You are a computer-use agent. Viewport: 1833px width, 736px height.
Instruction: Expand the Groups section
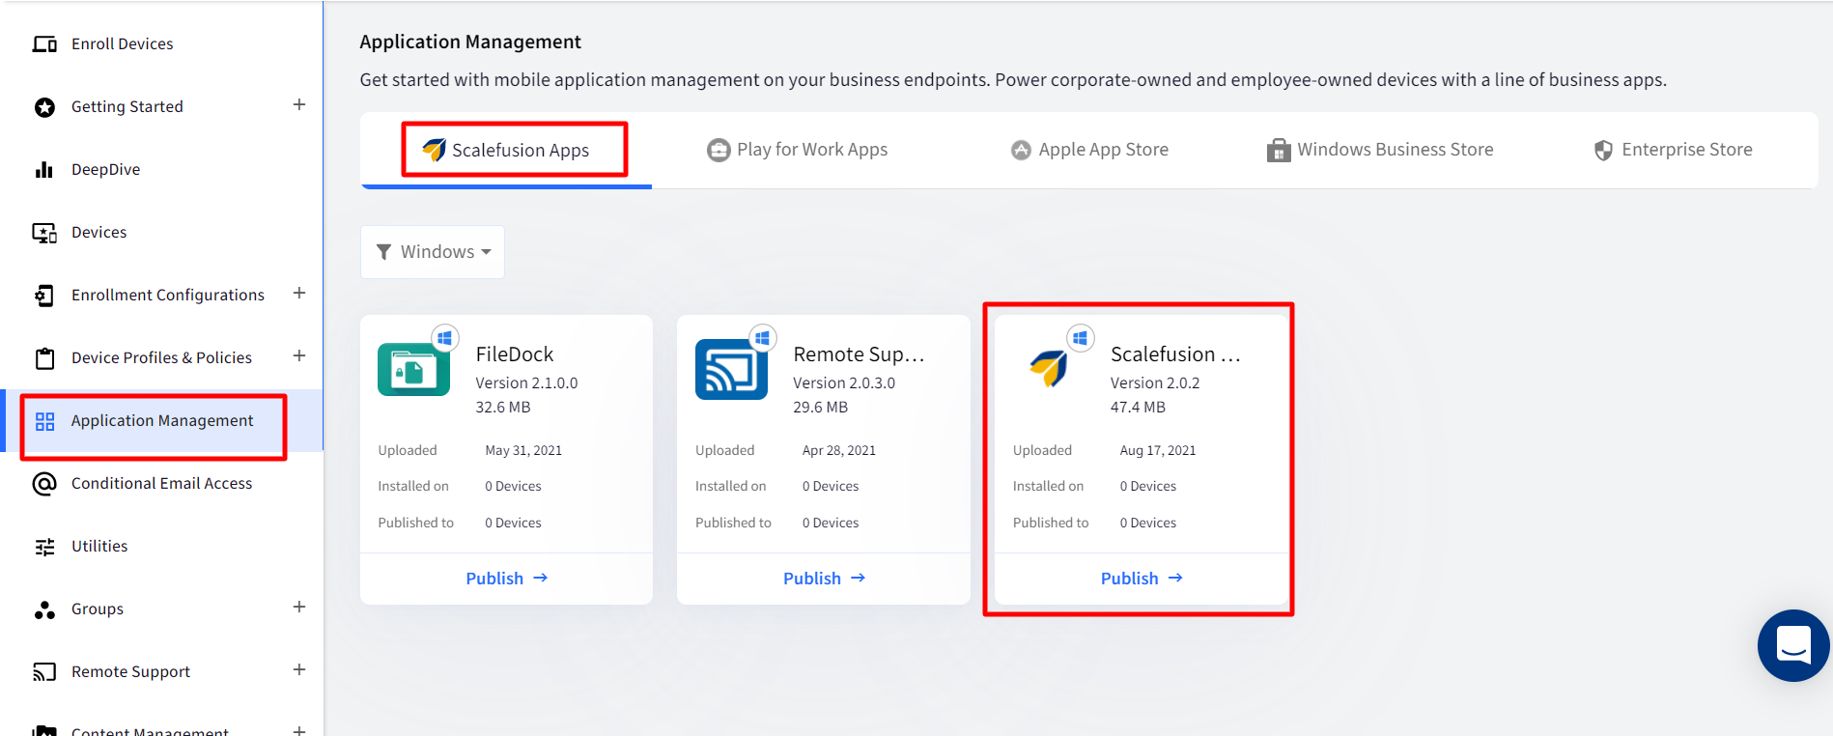click(x=299, y=608)
